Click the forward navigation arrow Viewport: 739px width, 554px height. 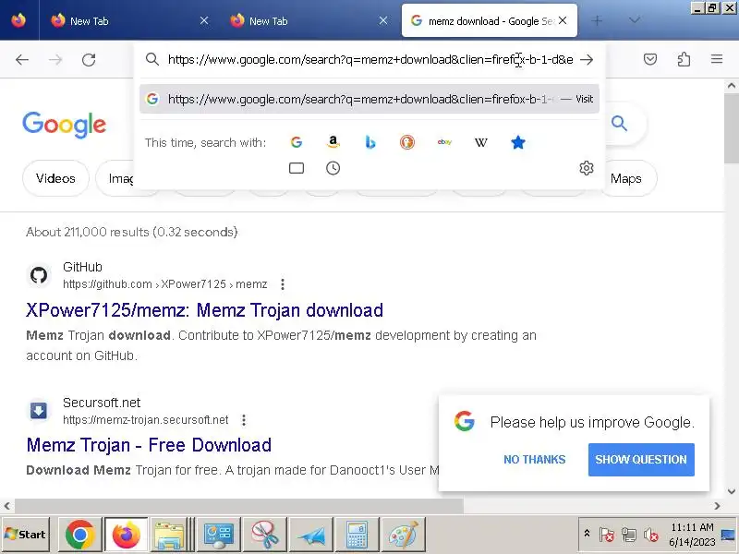[55, 59]
